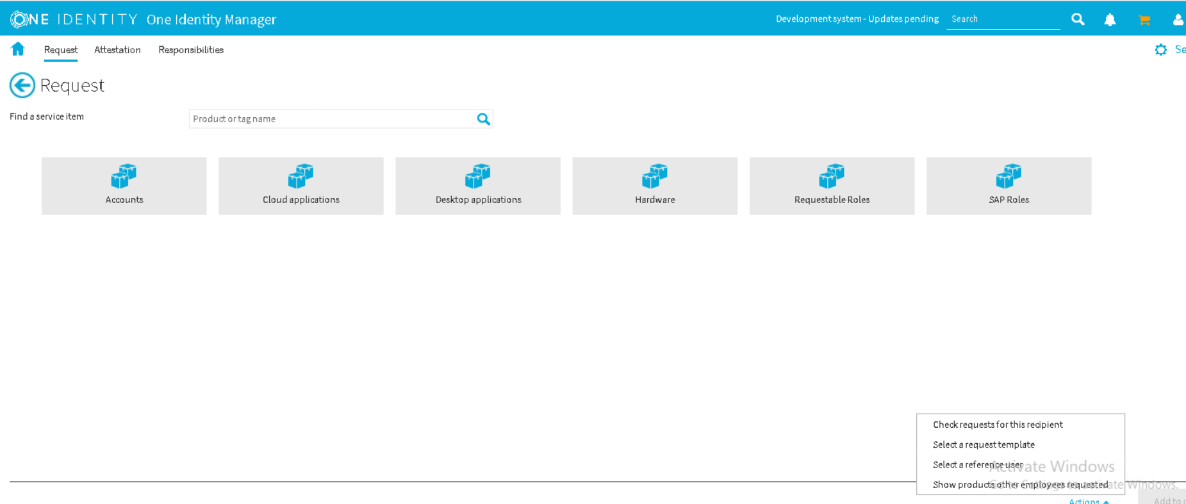This screenshot has height=504, width=1186.
Task: Collapse the Actions dropdown menu
Action: point(1089,501)
